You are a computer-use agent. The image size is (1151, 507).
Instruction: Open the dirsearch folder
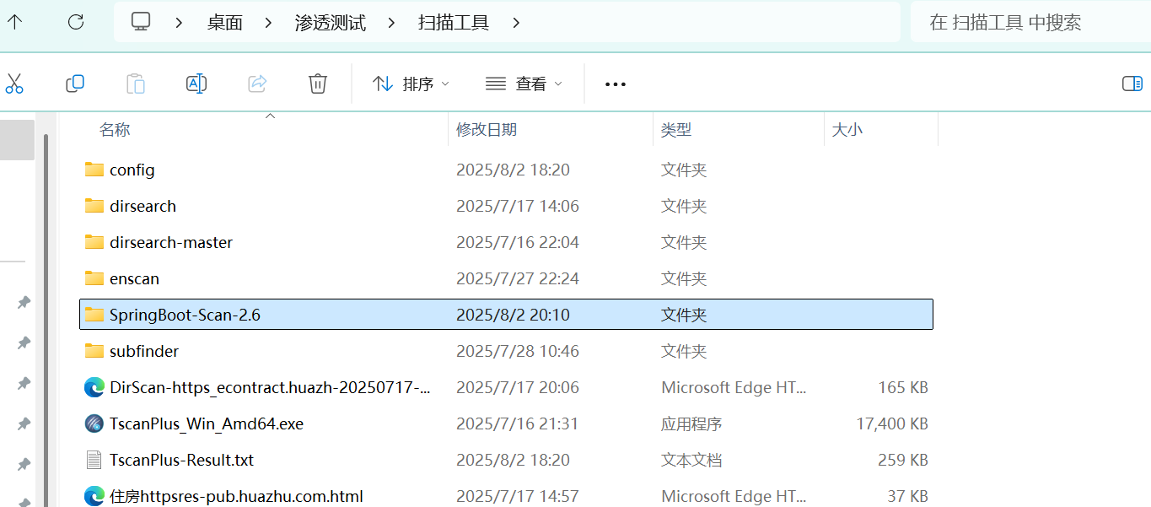[x=143, y=206]
